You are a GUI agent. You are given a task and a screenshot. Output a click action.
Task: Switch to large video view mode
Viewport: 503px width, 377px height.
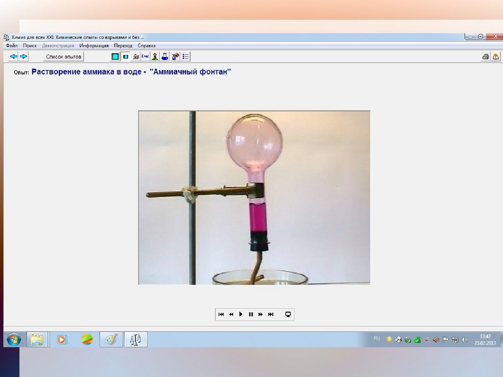point(115,56)
